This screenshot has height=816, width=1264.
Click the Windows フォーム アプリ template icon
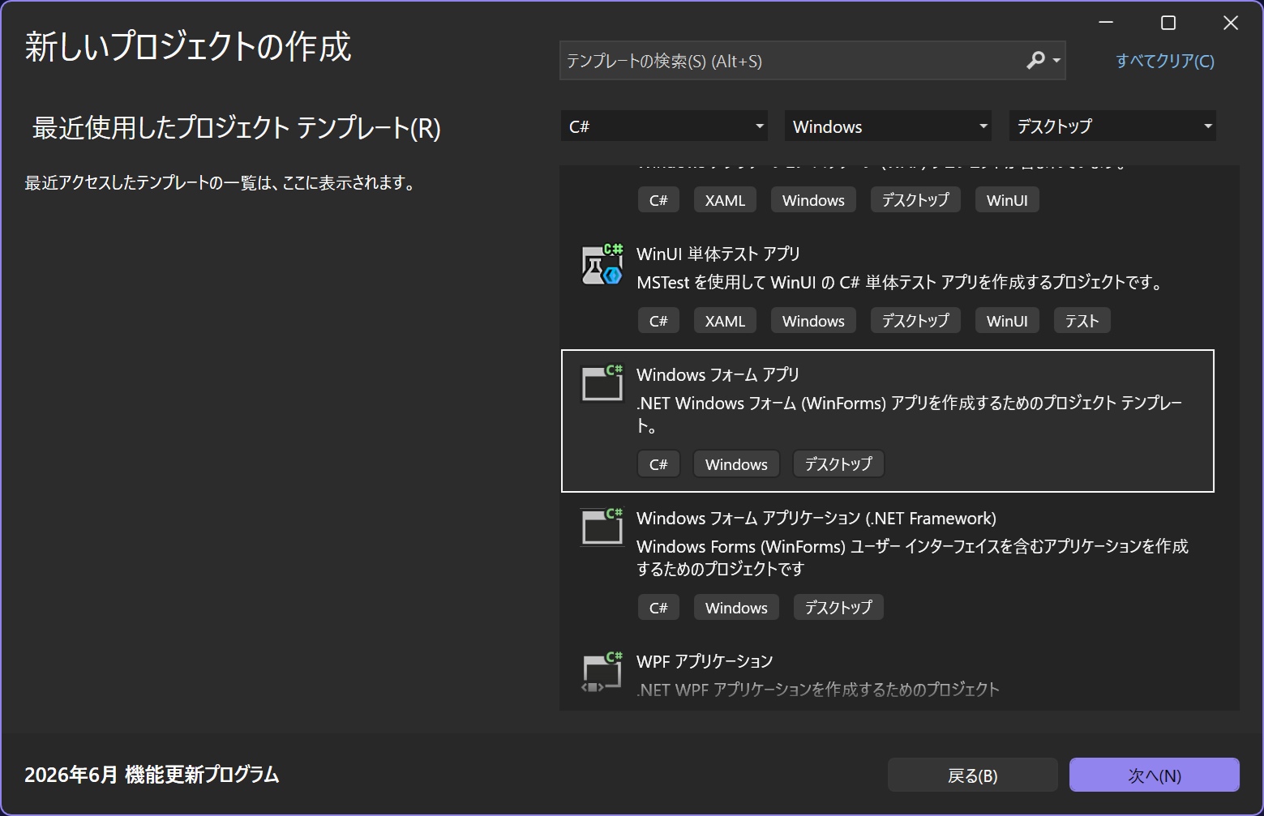click(602, 383)
